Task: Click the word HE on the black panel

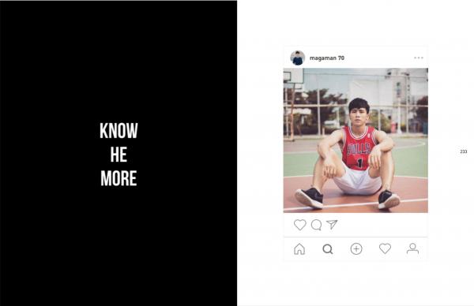Action: pos(118,155)
